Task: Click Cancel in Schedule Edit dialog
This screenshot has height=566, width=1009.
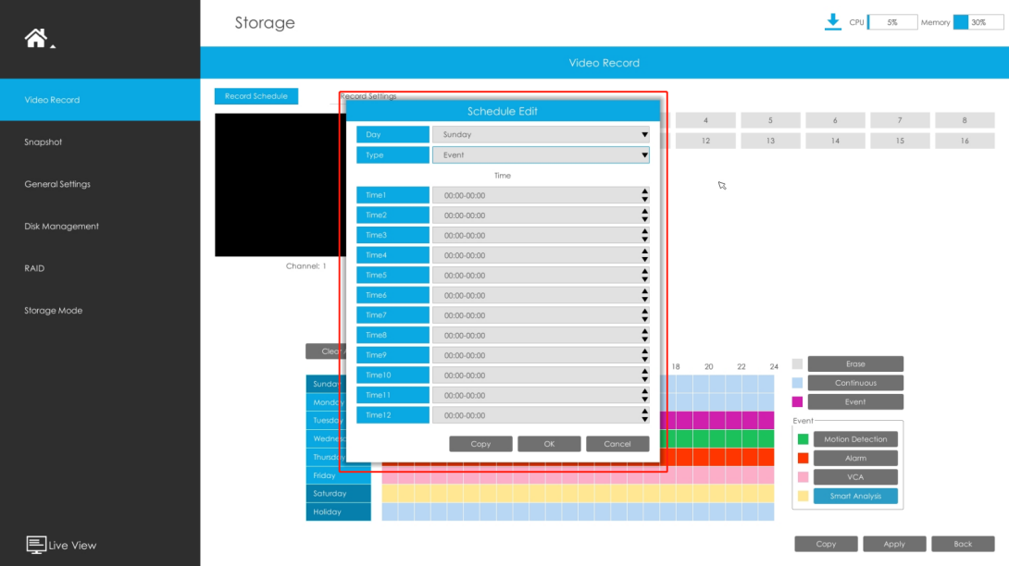Action: (x=617, y=444)
